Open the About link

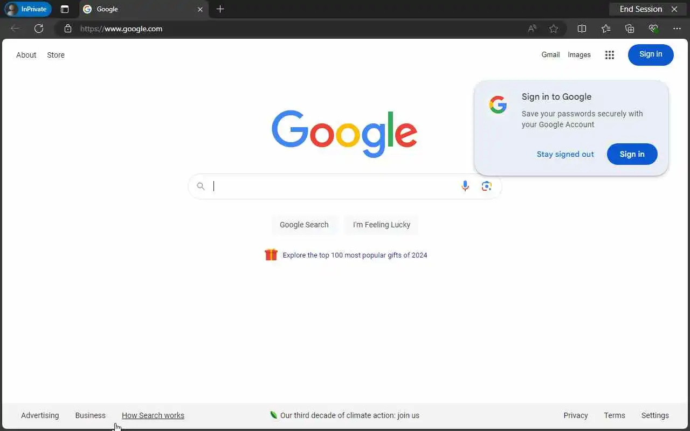(x=26, y=55)
